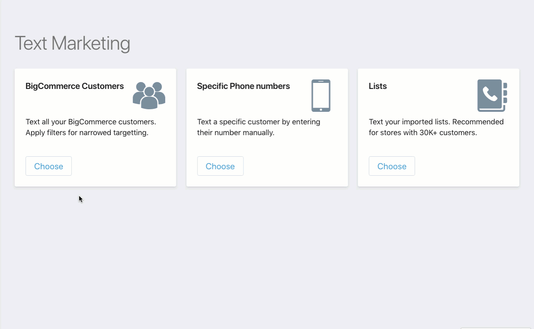Choose the Lists option
The image size is (534, 329).
coord(392,166)
